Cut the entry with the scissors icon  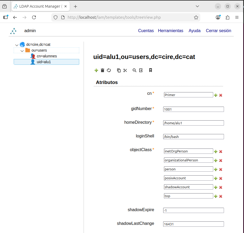(x=125, y=70)
